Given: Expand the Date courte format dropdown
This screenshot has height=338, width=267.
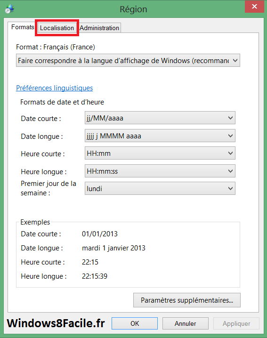Looking at the screenshot, I should pyautogui.click(x=160, y=118).
